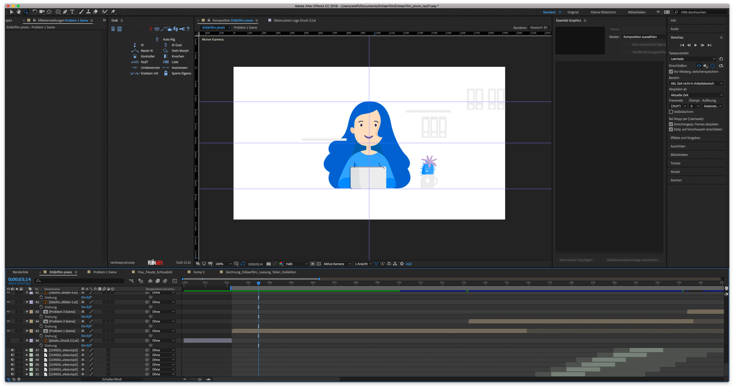Choose the Eraser tool

click(96, 12)
